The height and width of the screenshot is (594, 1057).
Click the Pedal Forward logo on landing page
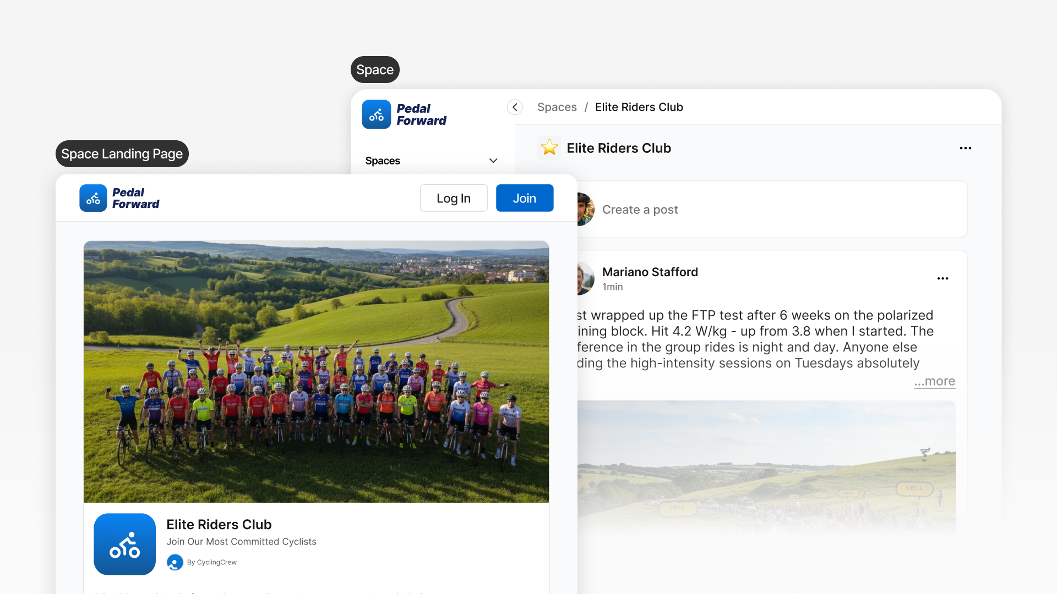(93, 198)
